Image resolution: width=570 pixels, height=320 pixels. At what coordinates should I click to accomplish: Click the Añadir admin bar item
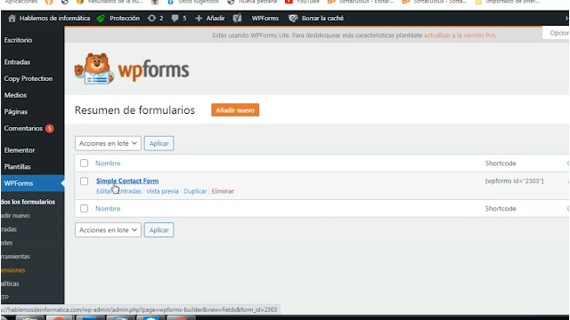210,18
